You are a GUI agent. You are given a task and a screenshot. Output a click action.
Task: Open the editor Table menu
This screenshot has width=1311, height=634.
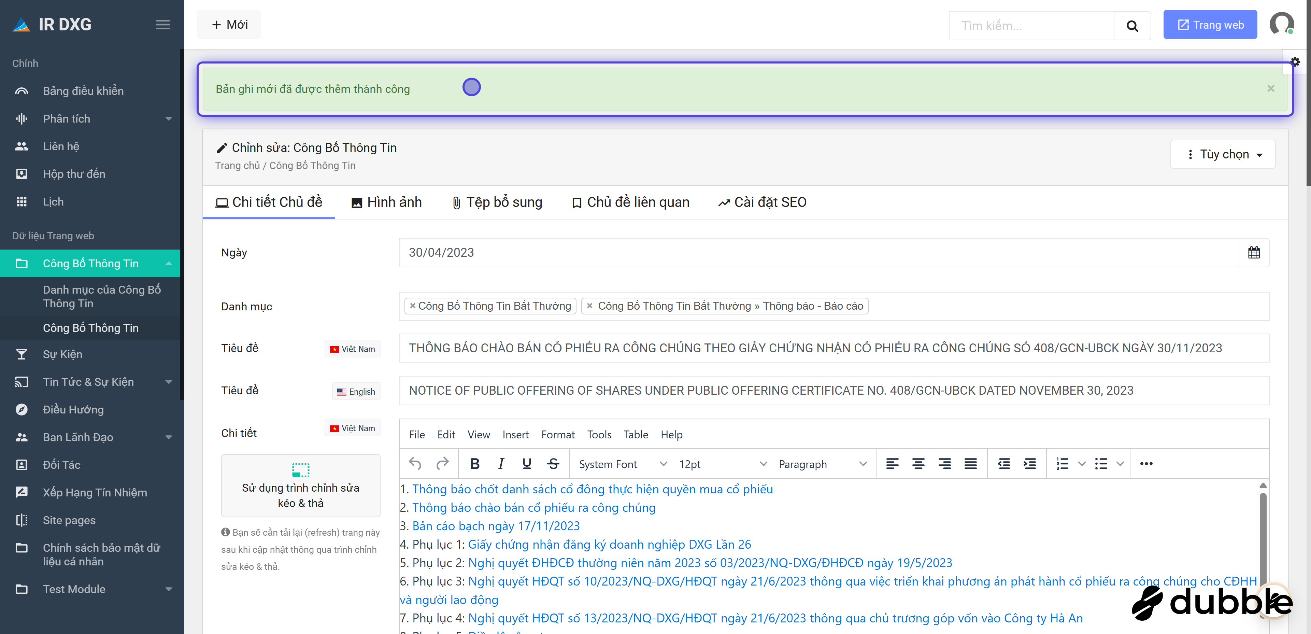coord(636,434)
